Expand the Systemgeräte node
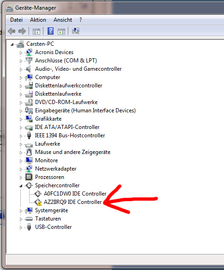This screenshot has width=224, height=270. 21,211
